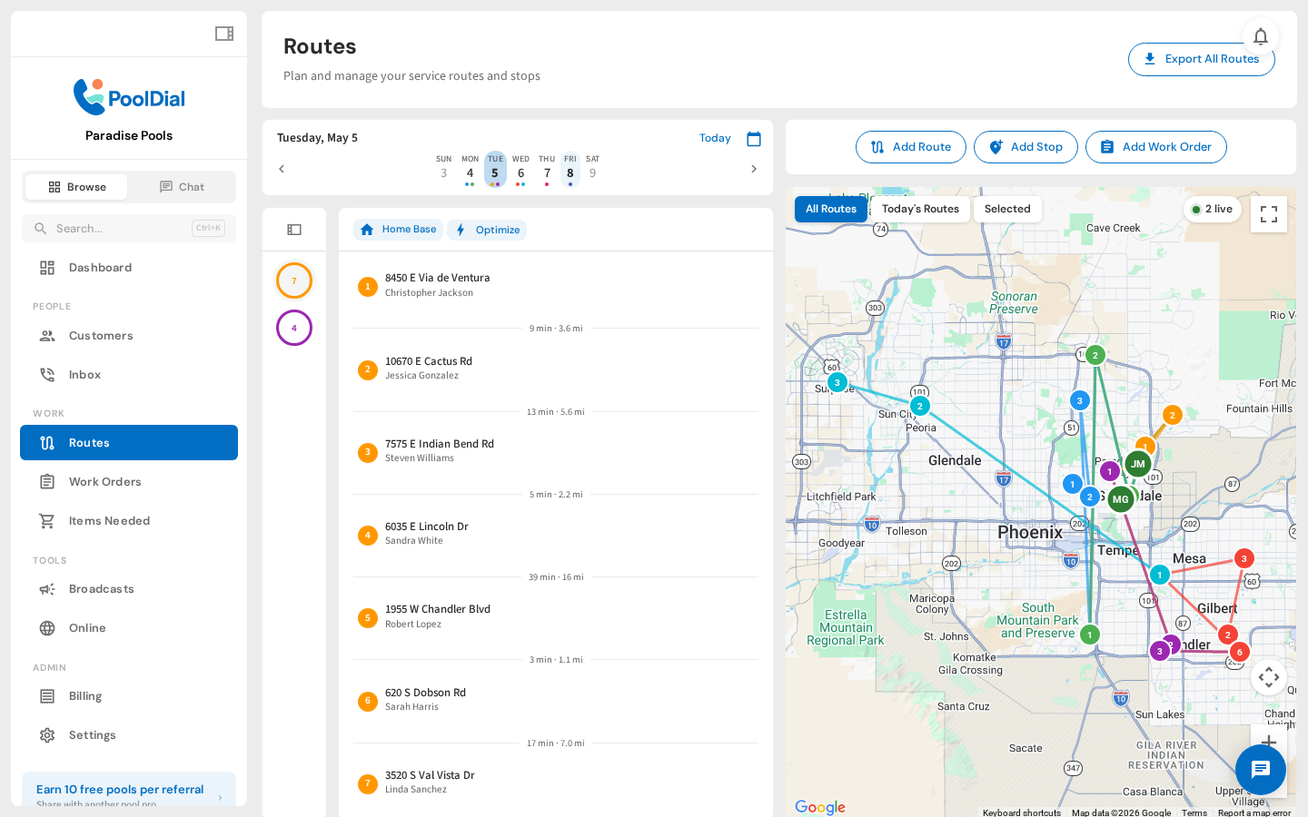Collapse the sidebar panel icon
The width and height of the screenshot is (1308, 817).
click(224, 34)
